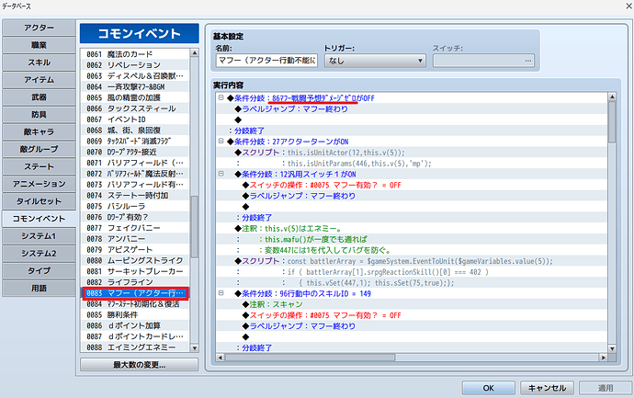Select event 0075 バシルーラ

coord(135,206)
